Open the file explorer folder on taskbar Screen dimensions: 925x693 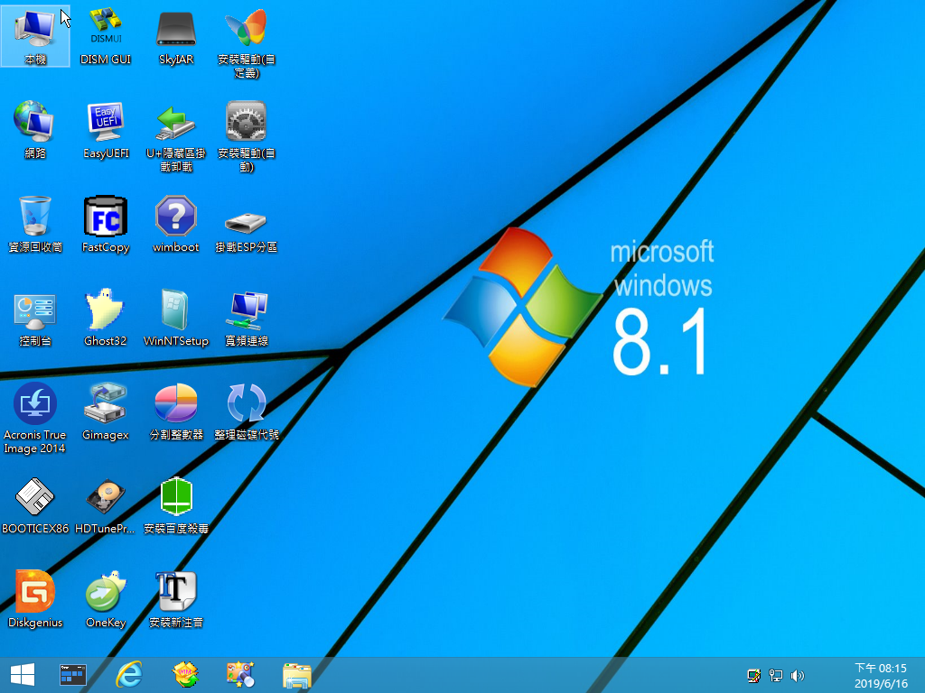click(296, 675)
